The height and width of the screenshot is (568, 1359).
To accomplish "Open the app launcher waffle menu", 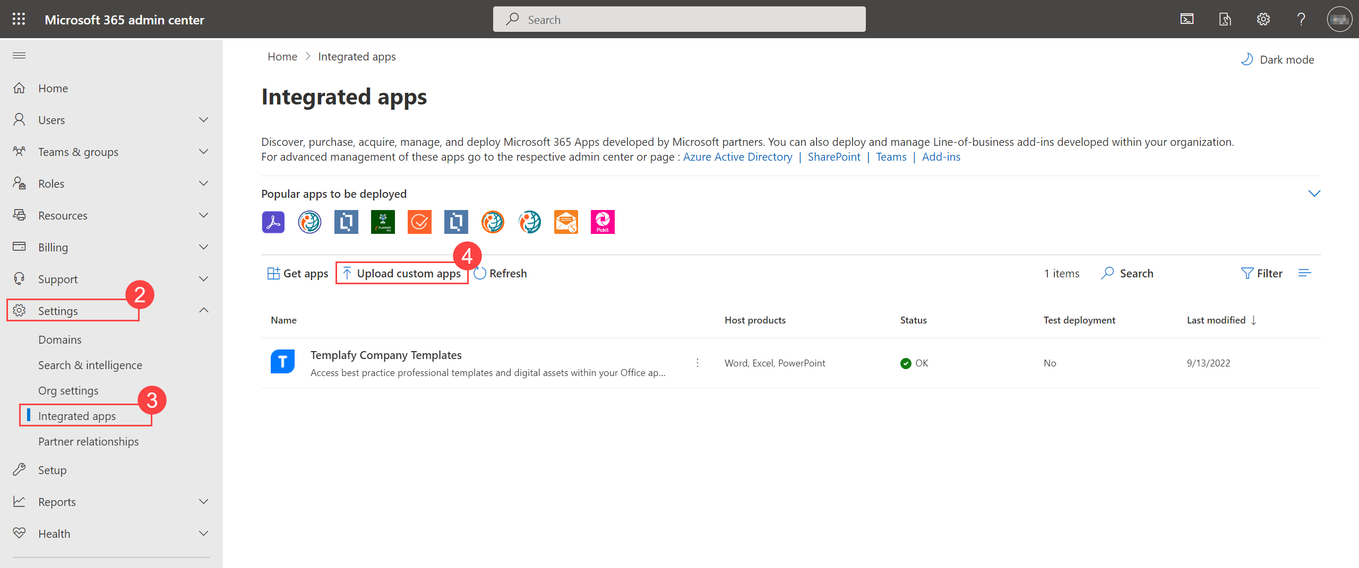I will click(18, 19).
